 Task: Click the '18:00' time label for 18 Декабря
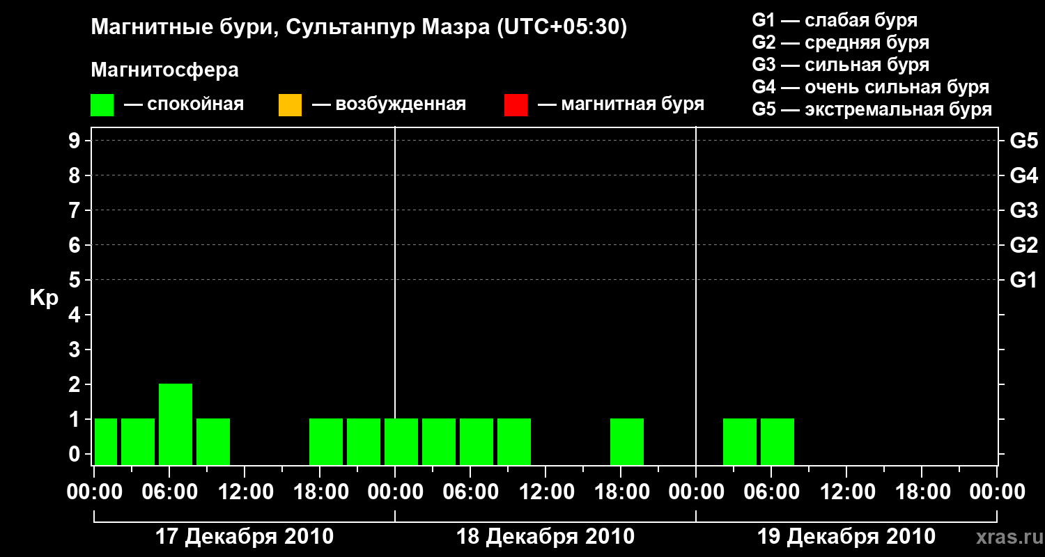pos(621,492)
